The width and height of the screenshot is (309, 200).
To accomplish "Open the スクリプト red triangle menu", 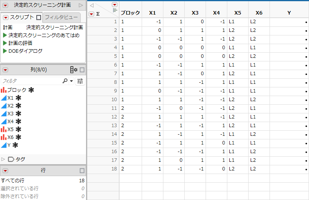I will tap(6, 18).
